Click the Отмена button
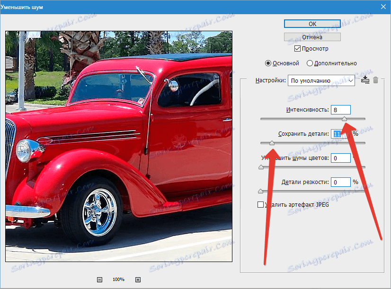The height and width of the screenshot is (289, 391). coord(312,37)
